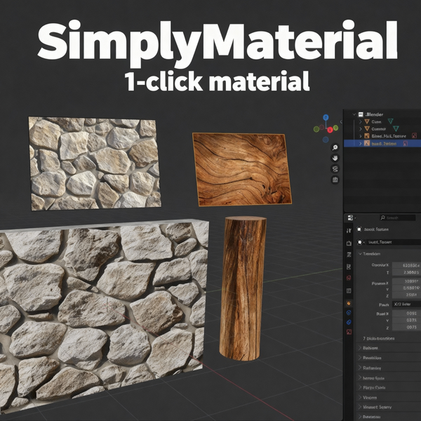The width and height of the screenshot is (421, 421).
Task: Click the image icon in highlighted row
Action: [x=367, y=143]
